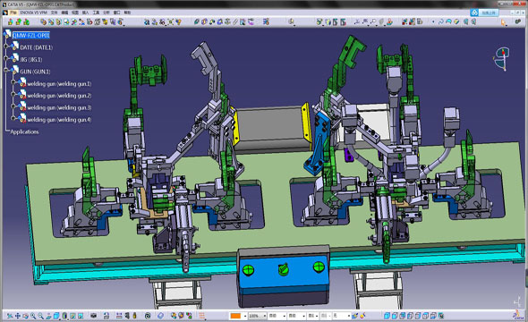Select GUN (GUN.1) in the tree
528x322 pixels.
tap(35, 72)
